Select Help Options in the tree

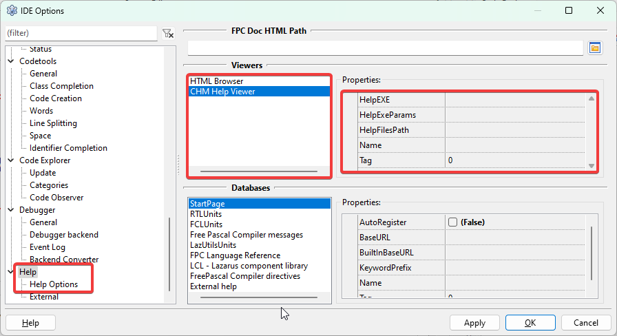tap(54, 284)
